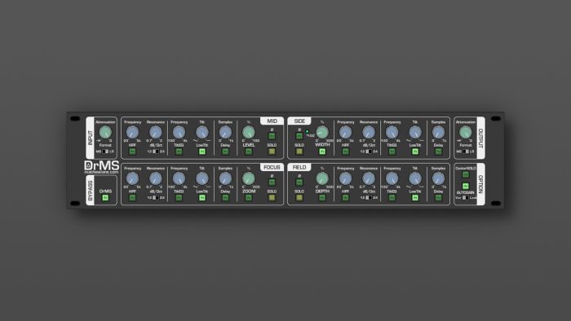Adjust the OUTPUT Attenuation knob

click(x=466, y=132)
